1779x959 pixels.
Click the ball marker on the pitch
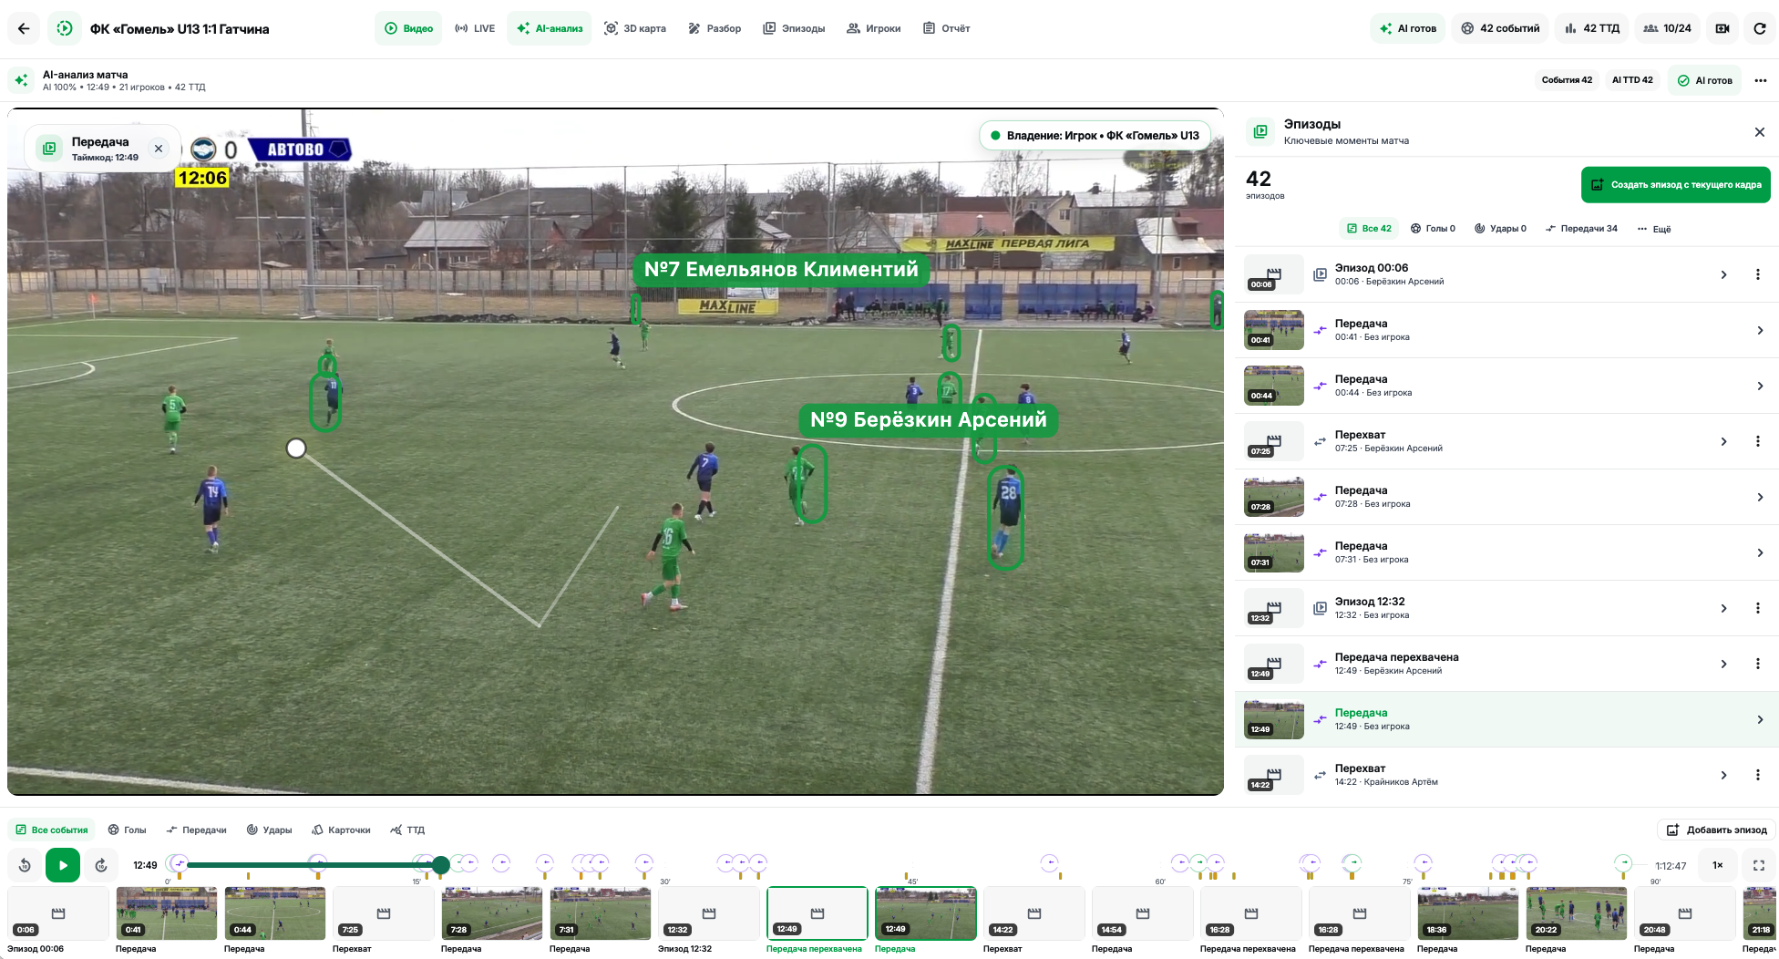coord(296,449)
